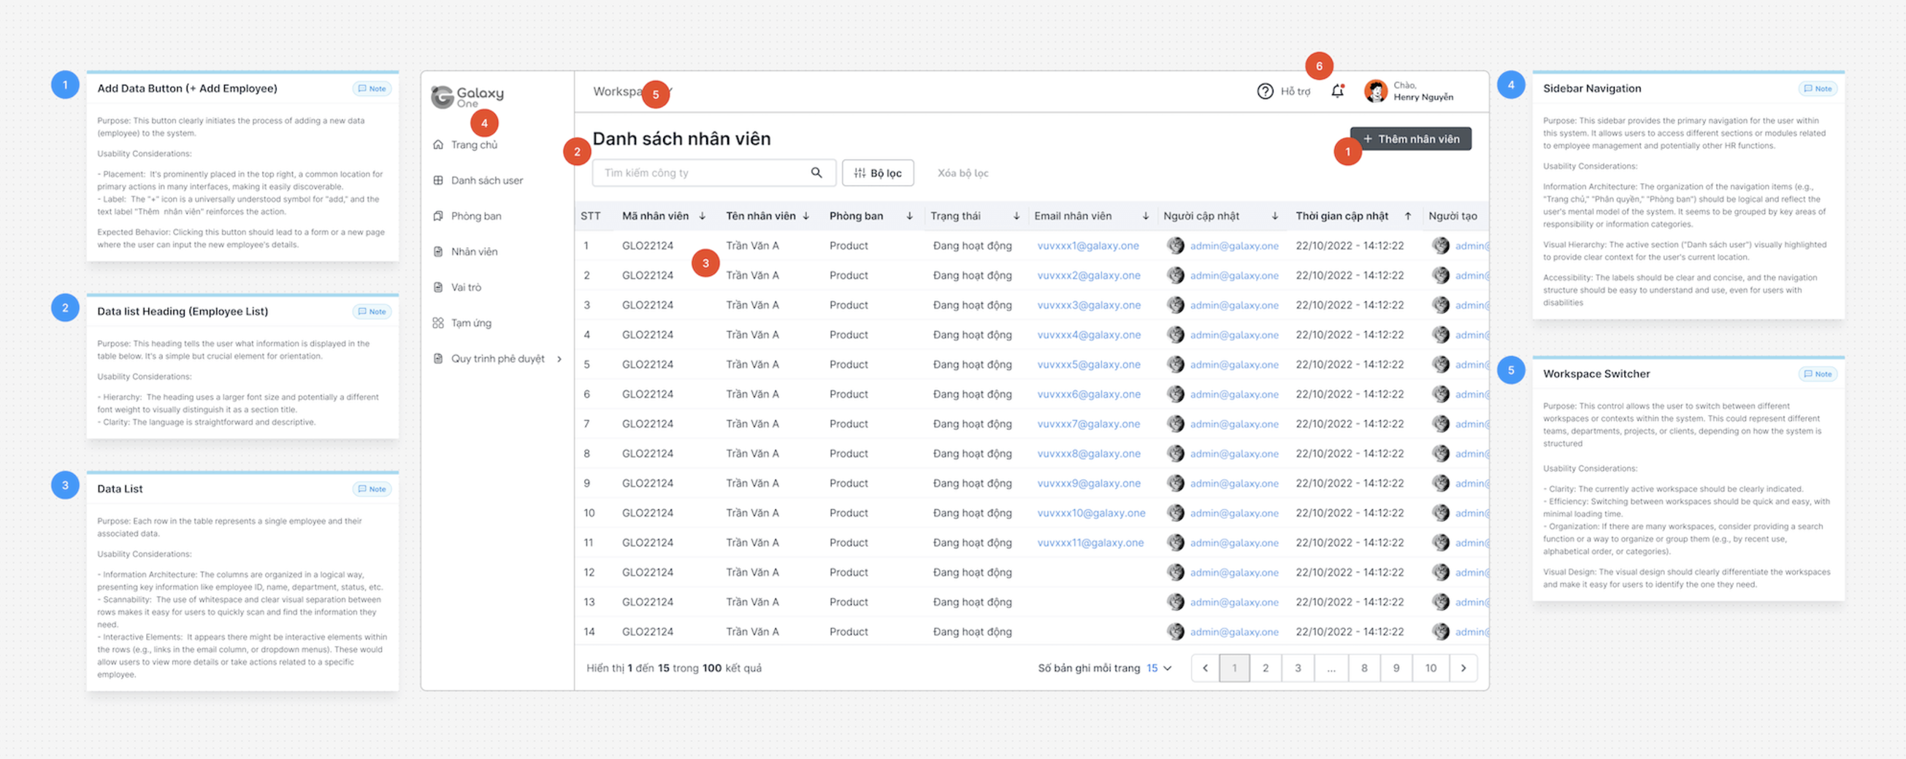
Task: Click Henry Nguyễn's profile avatar
Action: [x=1375, y=91]
